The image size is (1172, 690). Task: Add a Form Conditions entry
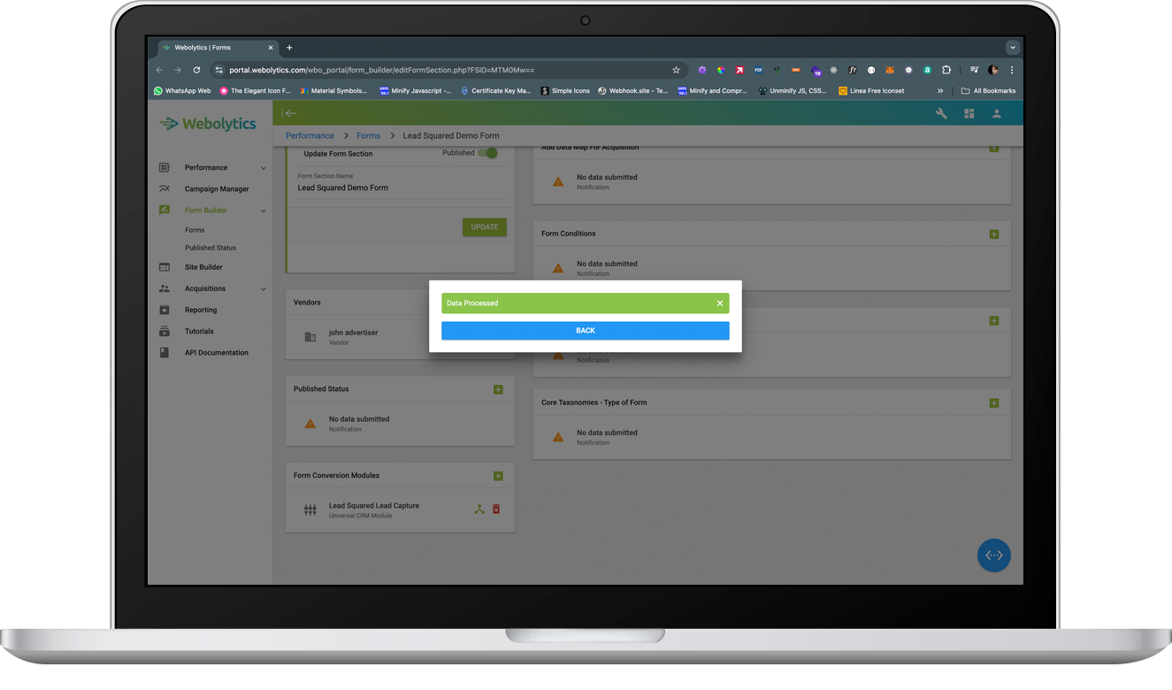click(x=993, y=234)
